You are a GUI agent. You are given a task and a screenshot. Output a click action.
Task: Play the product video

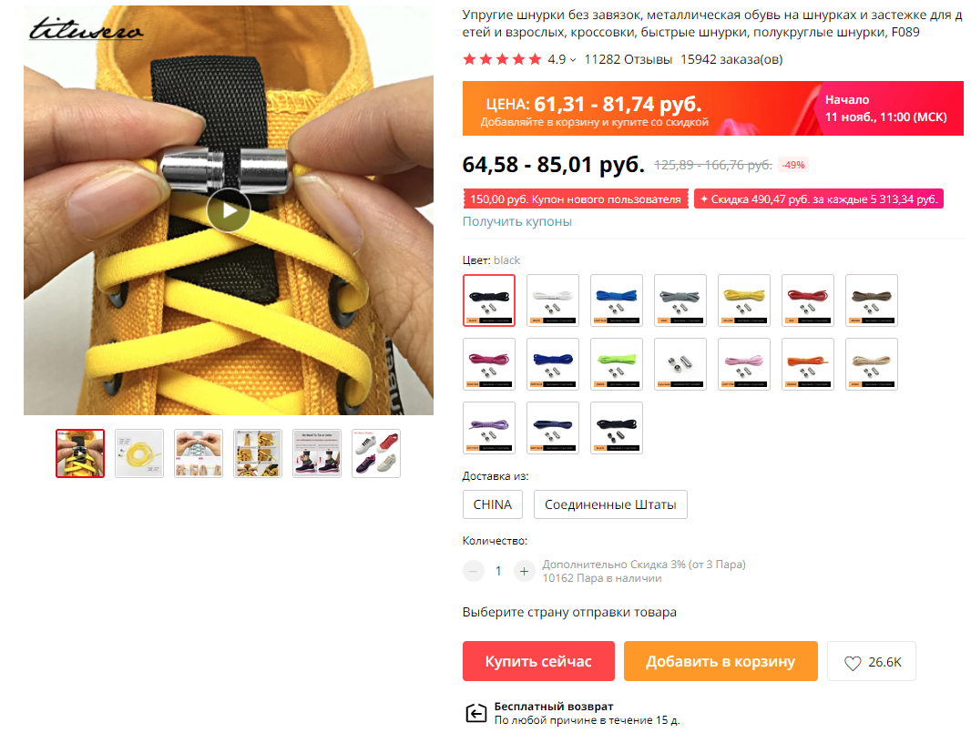tap(229, 210)
